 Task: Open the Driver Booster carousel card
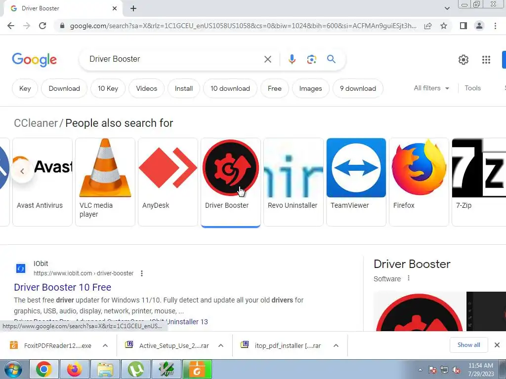coord(231,182)
